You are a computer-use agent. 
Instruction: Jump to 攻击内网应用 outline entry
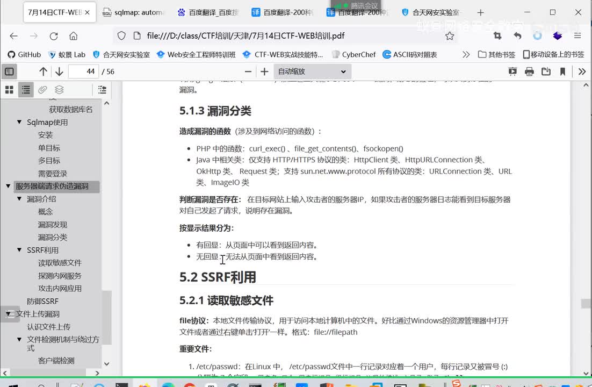pyautogui.click(x=60, y=288)
